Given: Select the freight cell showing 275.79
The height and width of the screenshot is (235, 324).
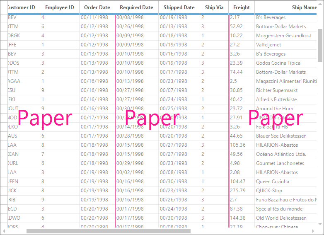Looking at the screenshot, I should coord(242,191).
